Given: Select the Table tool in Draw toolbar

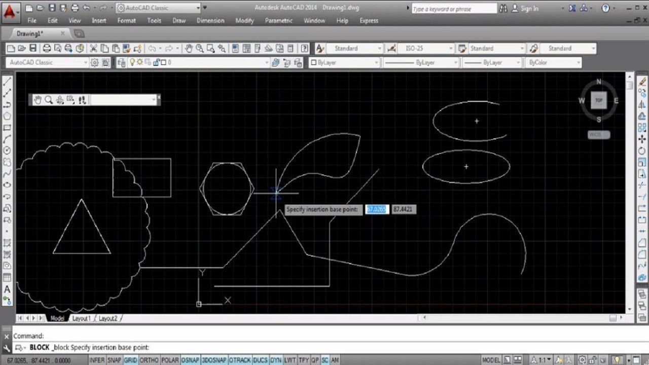Looking at the screenshot, I should (7, 278).
